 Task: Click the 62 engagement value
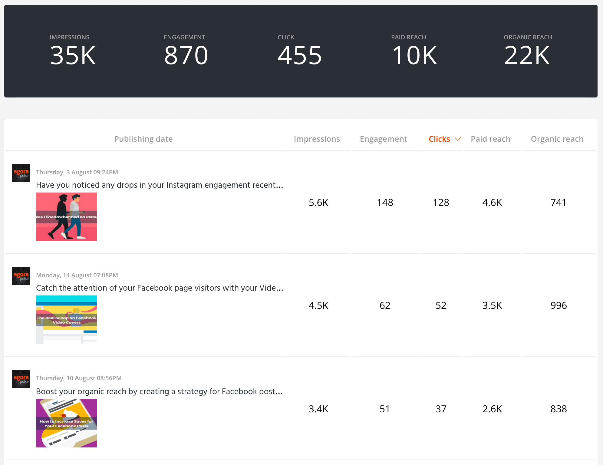385,305
